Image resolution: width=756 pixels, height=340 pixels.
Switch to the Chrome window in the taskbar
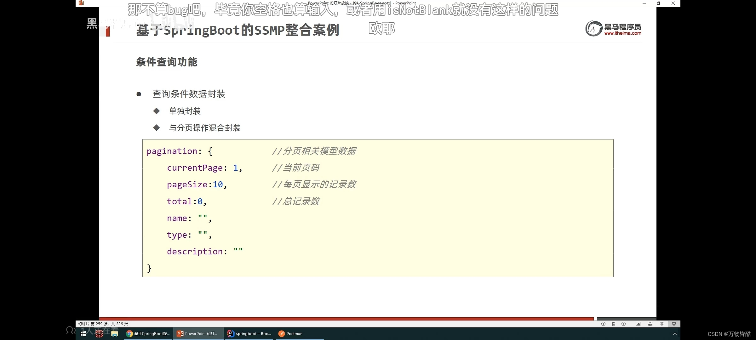(x=148, y=334)
